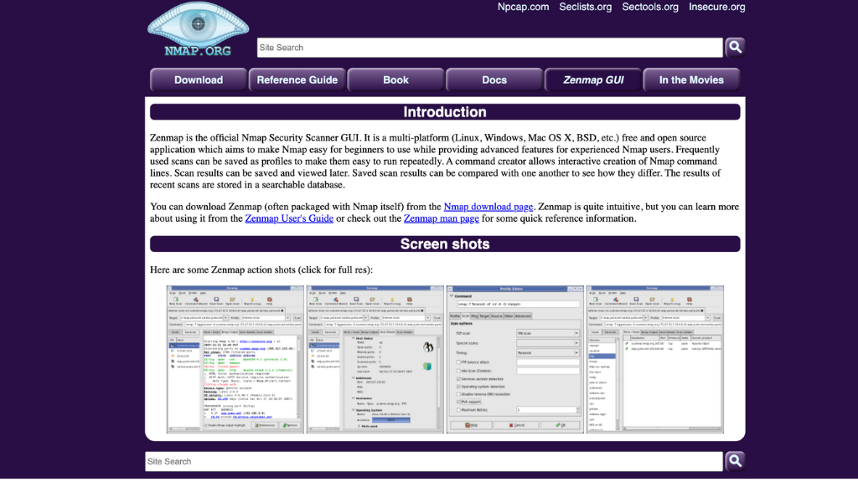The height and width of the screenshot is (482, 858).
Task: Focus the bottom Site Search field
Action: tap(434, 461)
